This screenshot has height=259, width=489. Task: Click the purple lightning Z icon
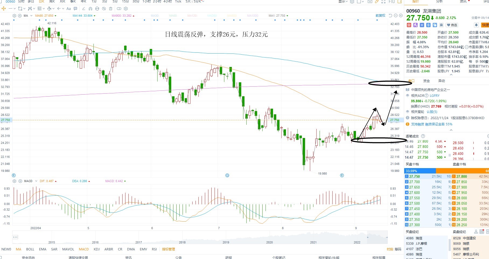click(415, 25)
